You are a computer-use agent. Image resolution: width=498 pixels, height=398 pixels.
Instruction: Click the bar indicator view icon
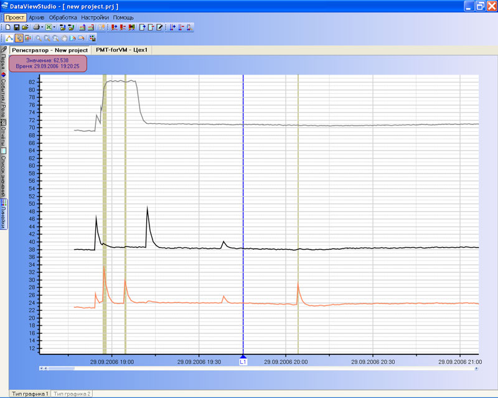(27, 39)
